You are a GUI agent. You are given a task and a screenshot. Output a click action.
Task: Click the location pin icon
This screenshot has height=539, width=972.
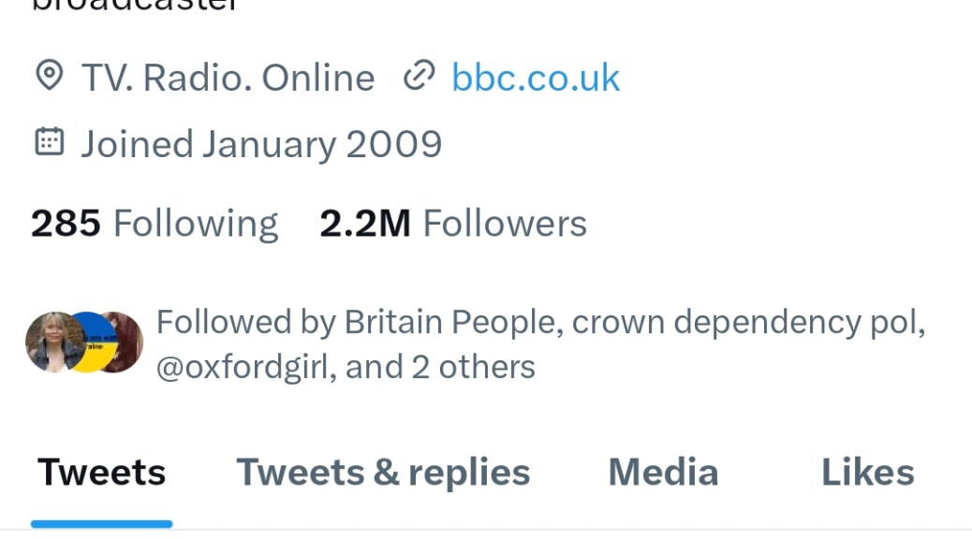coord(49,77)
